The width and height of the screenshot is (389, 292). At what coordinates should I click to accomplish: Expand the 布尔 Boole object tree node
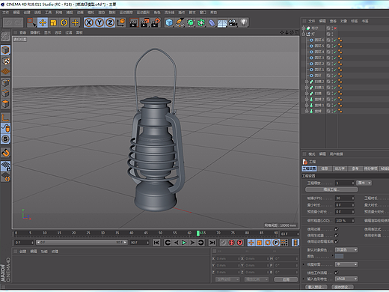[x=304, y=28]
